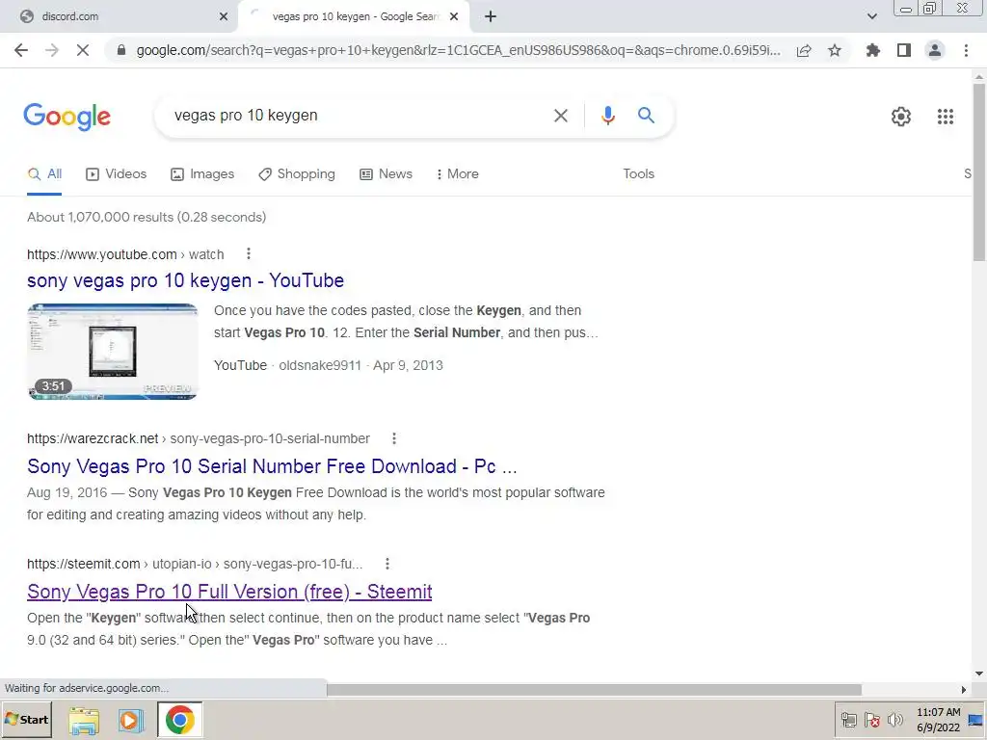Go back to the previous page

pos(21,50)
